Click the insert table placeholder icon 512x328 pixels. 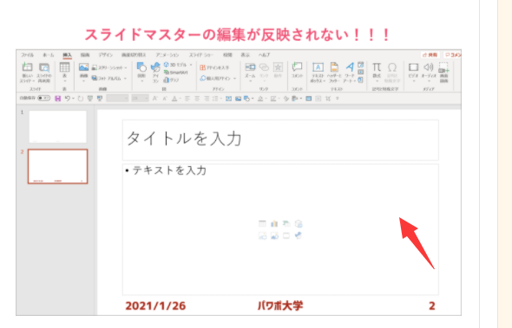pyautogui.click(x=262, y=223)
